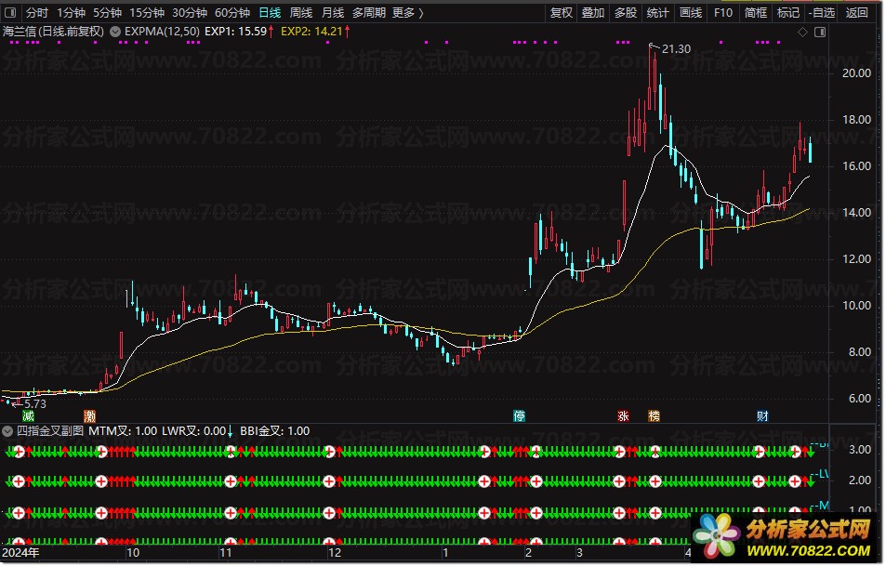Image resolution: width=886 pixels, height=566 pixels.
Task: Click month 10 on the time axis
Action: pyautogui.click(x=133, y=552)
